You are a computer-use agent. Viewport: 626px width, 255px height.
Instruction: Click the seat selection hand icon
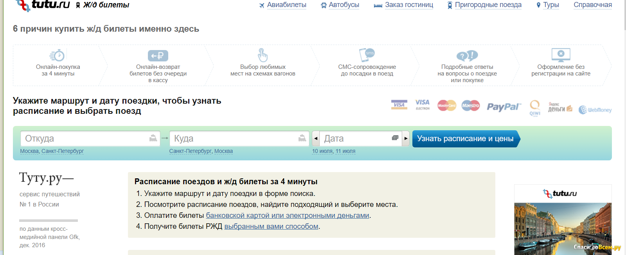(x=263, y=55)
